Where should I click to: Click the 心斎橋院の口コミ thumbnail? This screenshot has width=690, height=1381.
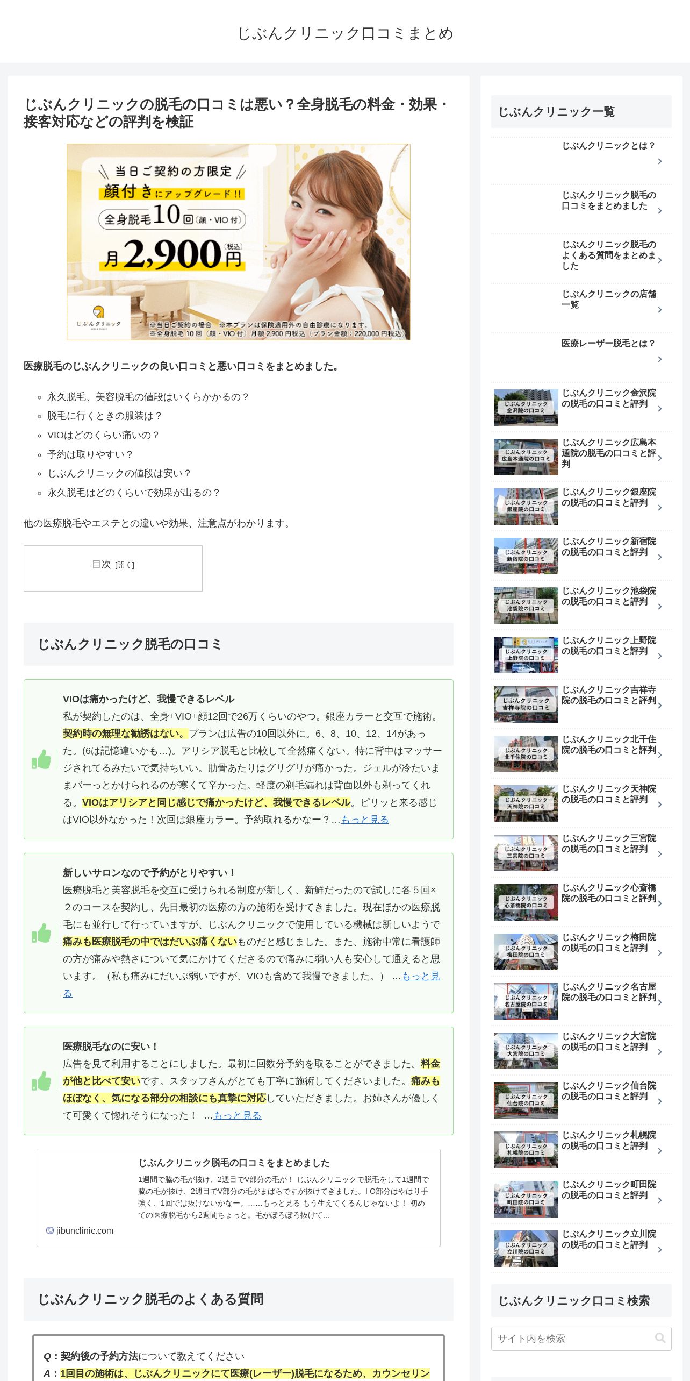pyautogui.click(x=526, y=902)
